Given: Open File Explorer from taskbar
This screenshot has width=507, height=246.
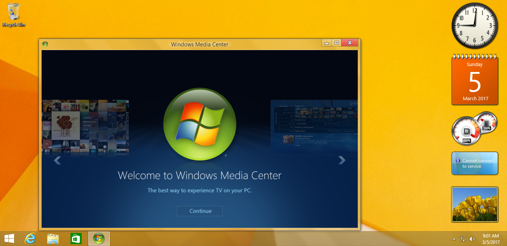Looking at the screenshot, I should pos(53,239).
